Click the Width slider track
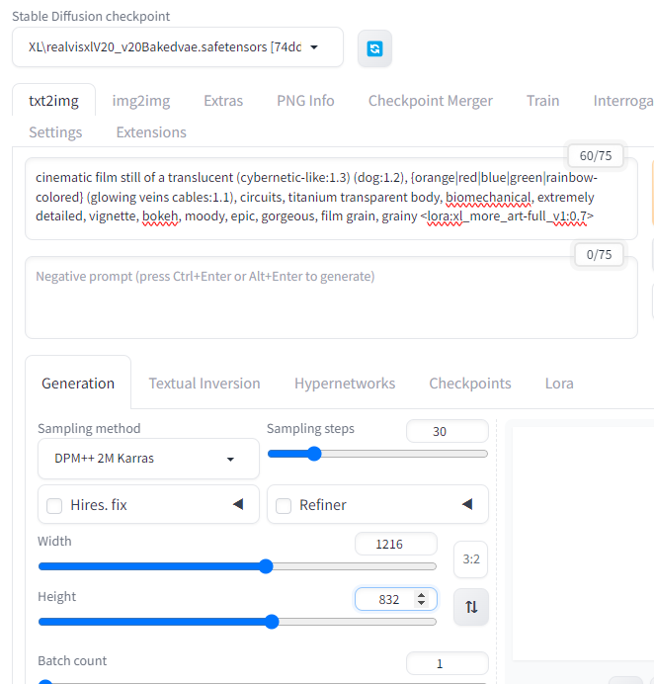 (237, 566)
